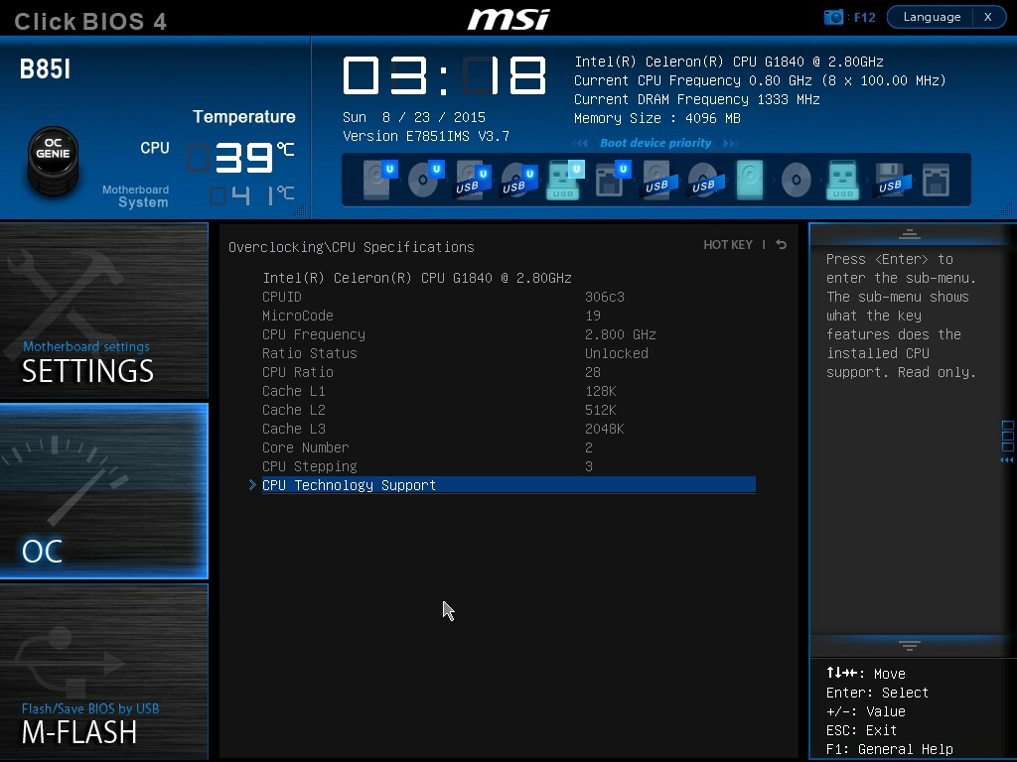Open the OC overclocking section
This screenshot has height=762, width=1017.
(103, 490)
